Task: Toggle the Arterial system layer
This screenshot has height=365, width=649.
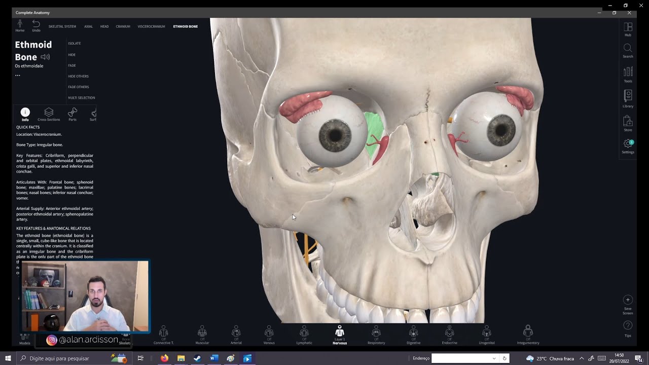Action: click(x=236, y=335)
